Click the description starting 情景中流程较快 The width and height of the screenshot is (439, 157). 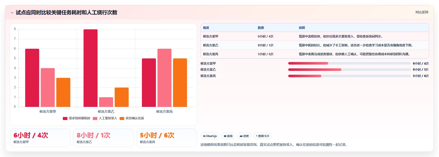(x=341, y=36)
